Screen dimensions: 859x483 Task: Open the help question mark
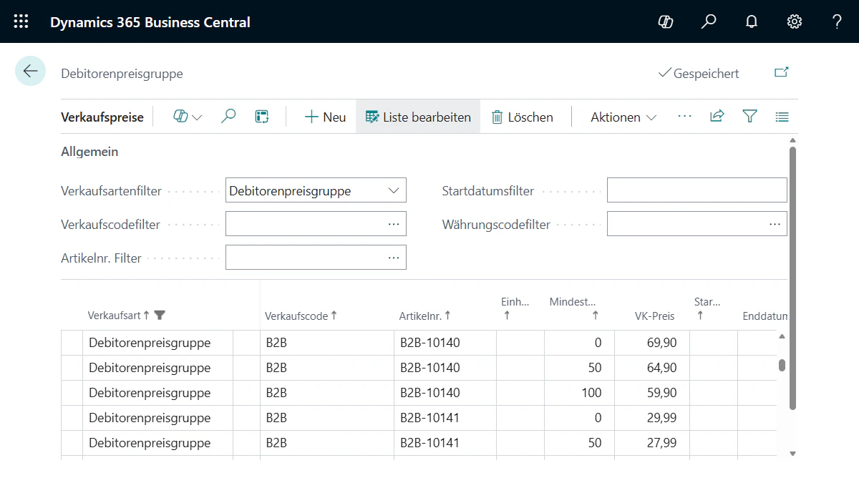click(837, 21)
